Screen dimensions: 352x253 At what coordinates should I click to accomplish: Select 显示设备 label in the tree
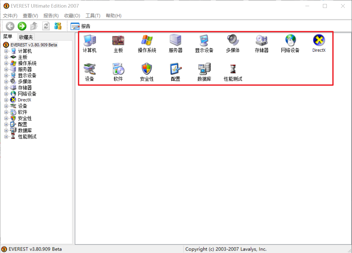click(x=27, y=76)
